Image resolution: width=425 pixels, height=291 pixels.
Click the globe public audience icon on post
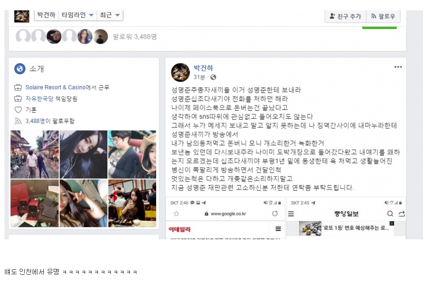pos(213,77)
